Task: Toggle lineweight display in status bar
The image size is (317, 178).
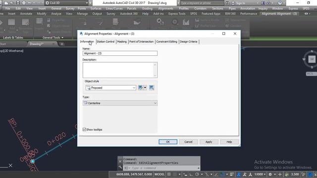Action: pos(232,174)
